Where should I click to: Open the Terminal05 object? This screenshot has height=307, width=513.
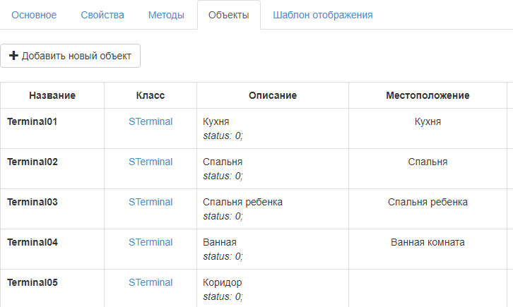(x=32, y=282)
